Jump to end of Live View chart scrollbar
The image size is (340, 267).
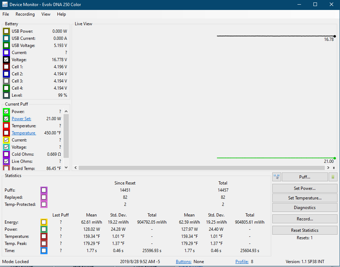tap(334, 168)
